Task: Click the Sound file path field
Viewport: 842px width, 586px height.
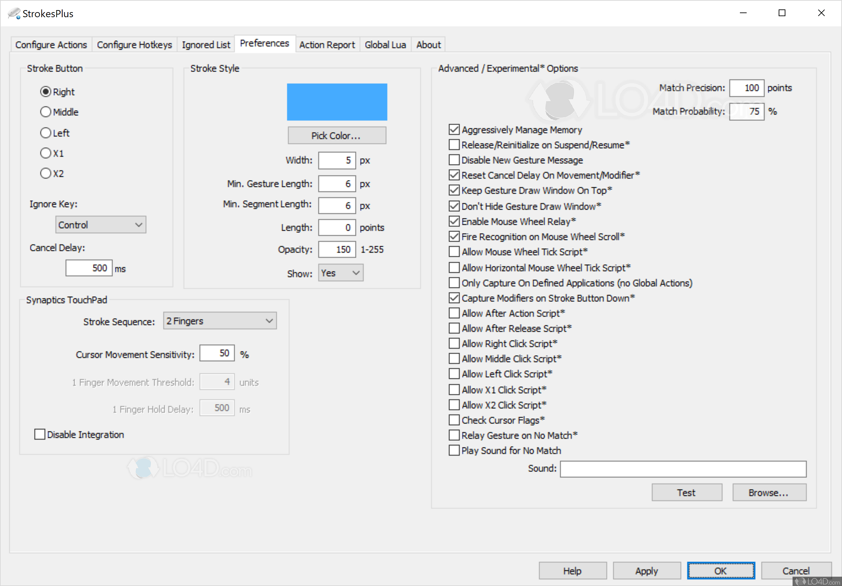Action: pos(683,469)
